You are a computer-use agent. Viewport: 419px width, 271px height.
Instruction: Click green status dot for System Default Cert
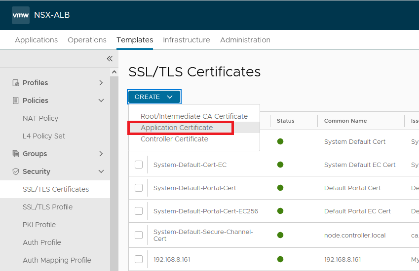pos(280,141)
